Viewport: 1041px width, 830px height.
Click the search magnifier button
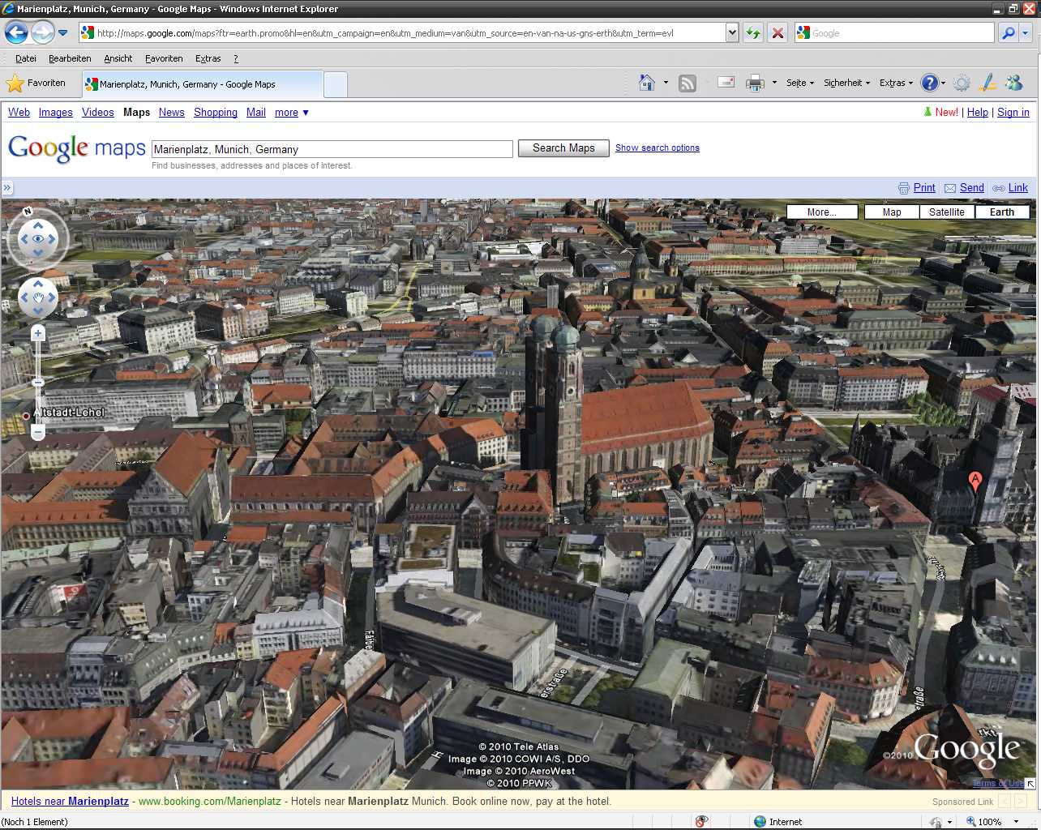click(x=1008, y=32)
